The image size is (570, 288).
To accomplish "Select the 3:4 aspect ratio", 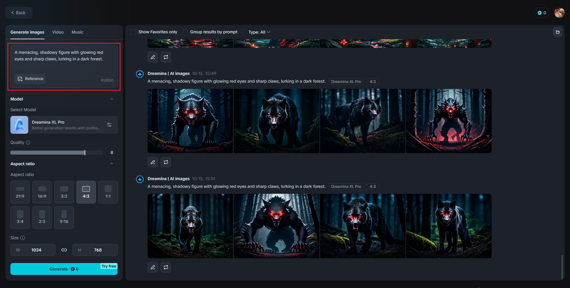I will (x=20, y=218).
